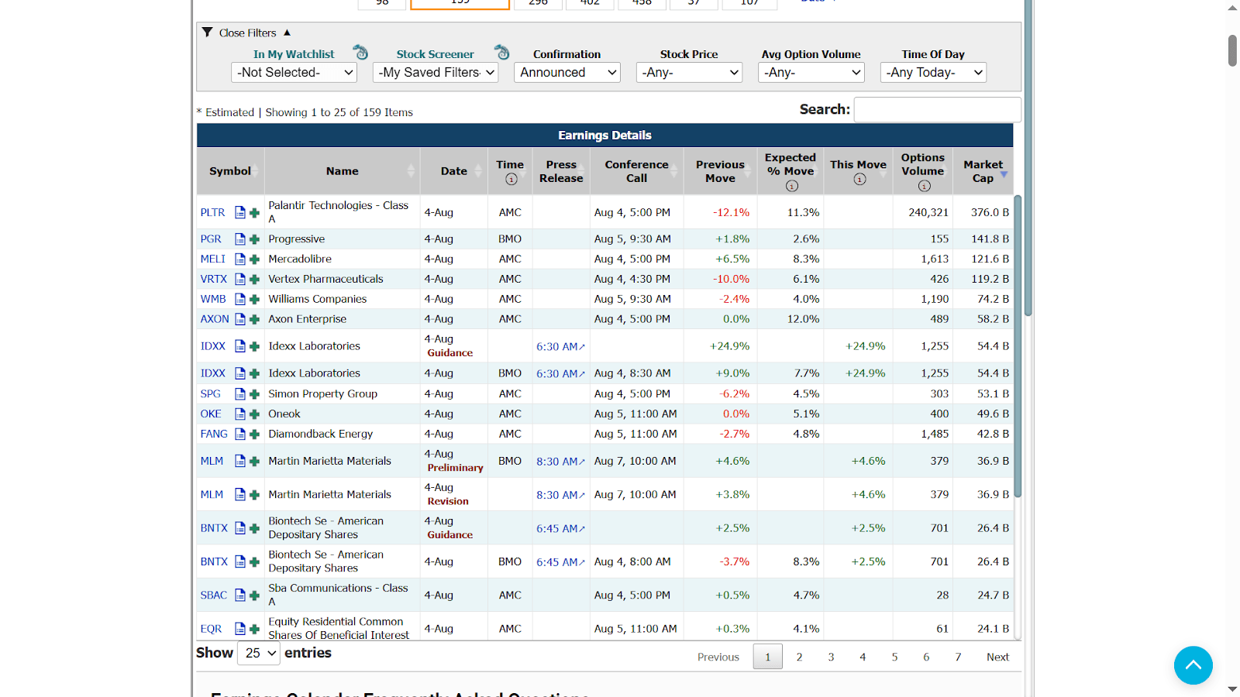Click the AXON document icon
1240x697 pixels.
point(240,319)
